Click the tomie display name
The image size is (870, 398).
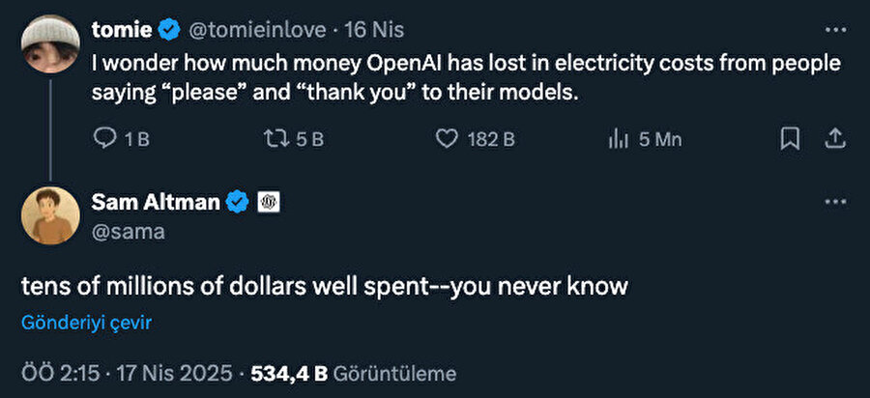(121, 31)
